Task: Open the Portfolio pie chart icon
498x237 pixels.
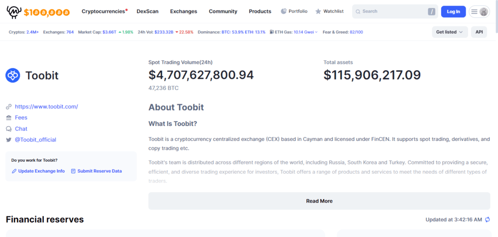Action: point(284,11)
